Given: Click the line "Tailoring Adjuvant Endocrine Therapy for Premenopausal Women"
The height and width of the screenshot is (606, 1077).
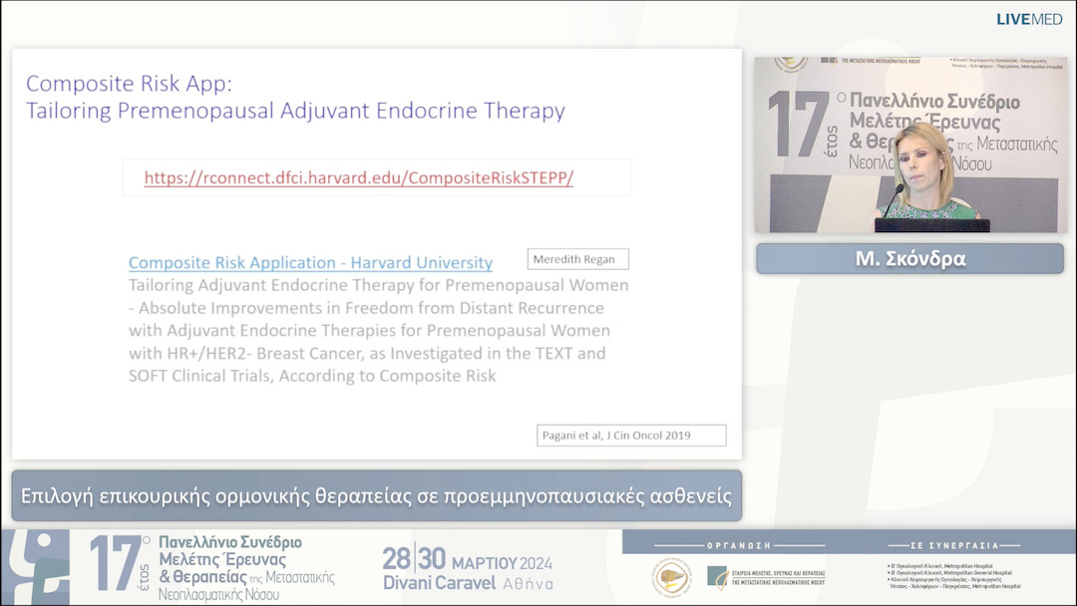Looking at the screenshot, I should [379, 285].
